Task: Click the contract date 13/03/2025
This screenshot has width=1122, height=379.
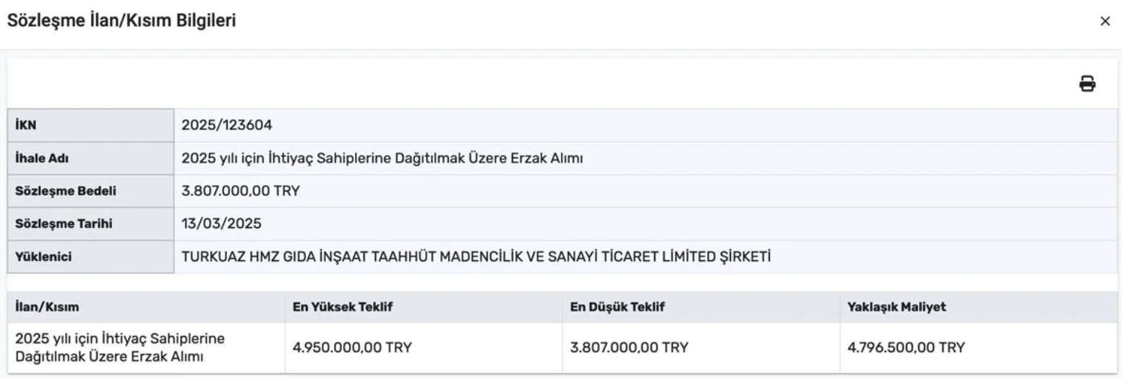Action: [x=221, y=224]
